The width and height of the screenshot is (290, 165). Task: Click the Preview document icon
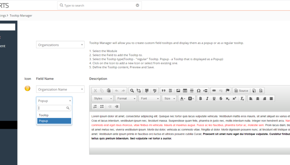261,90
